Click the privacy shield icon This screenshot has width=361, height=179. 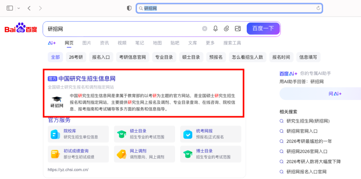[x=129, y=8]
